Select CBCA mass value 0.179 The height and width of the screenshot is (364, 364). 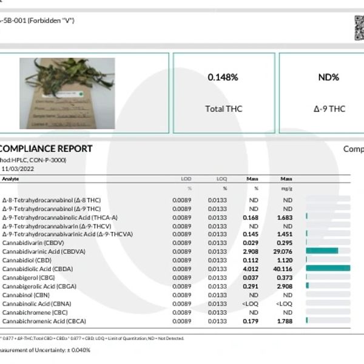tap(251, 322)
